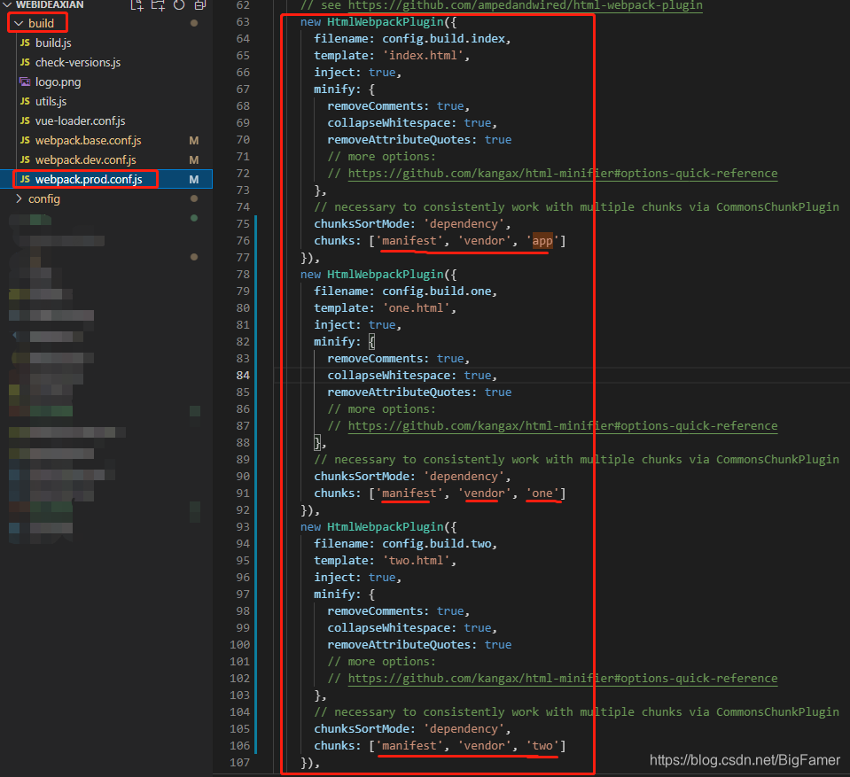Open vue-loader.conf.js file
This screenshot has width=850, height=777.
tap(81, 120)
